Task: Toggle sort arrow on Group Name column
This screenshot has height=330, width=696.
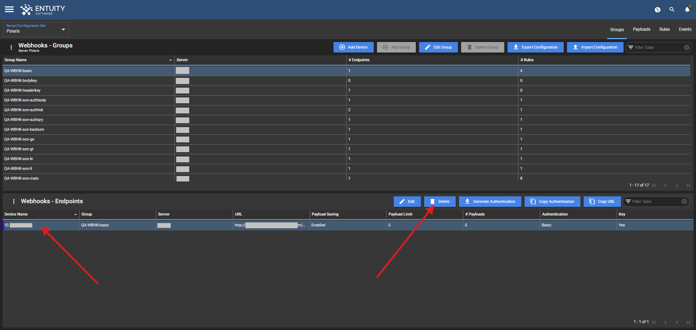Action: tap(170, 60)
